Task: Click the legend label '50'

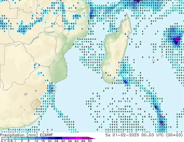Action: tap(90, 141)
